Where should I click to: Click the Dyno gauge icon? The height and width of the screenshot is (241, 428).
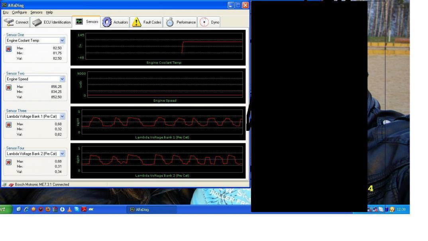click(x=204, y=22)
